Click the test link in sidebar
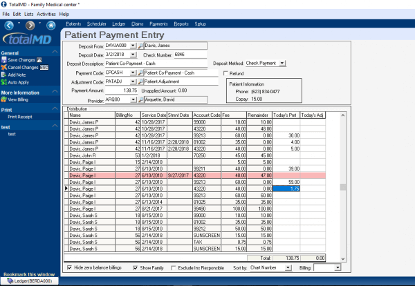 tap(12, 134)
